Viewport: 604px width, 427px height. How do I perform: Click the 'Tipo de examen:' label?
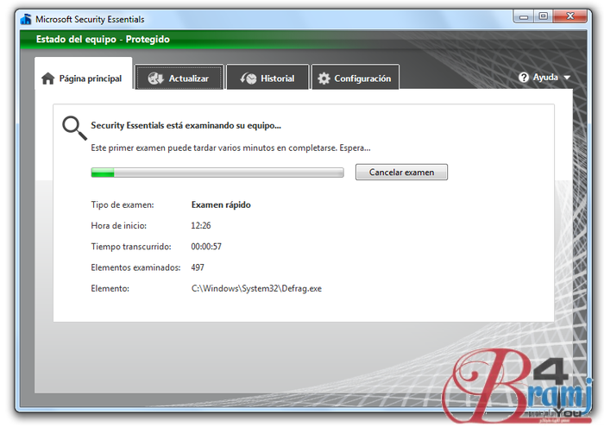coord(123,204)
